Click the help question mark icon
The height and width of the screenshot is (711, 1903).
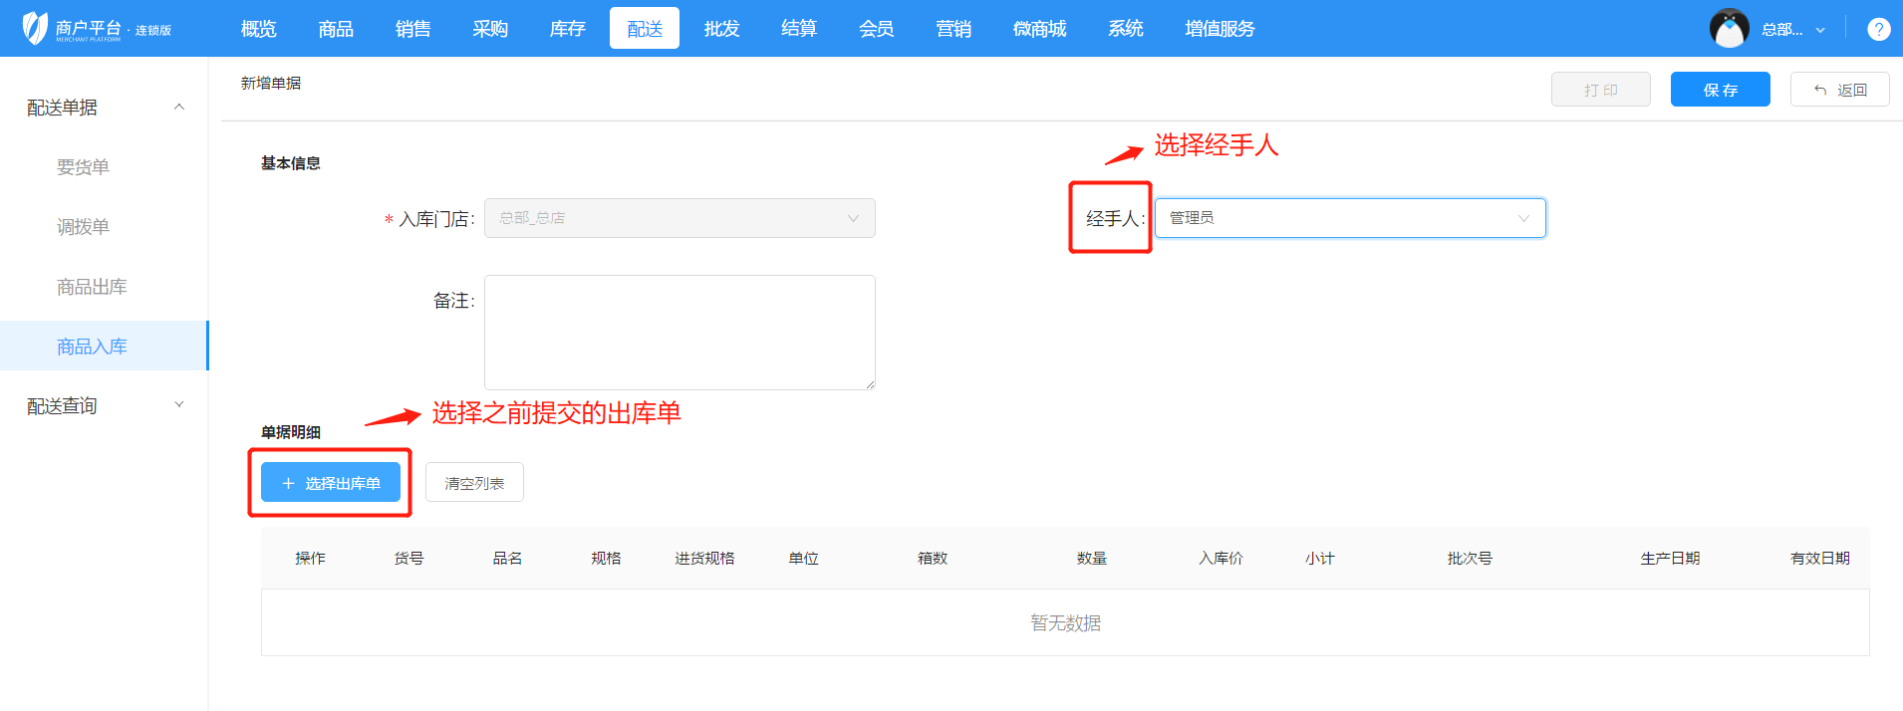pyautogui.click(x=1878, y=29)
